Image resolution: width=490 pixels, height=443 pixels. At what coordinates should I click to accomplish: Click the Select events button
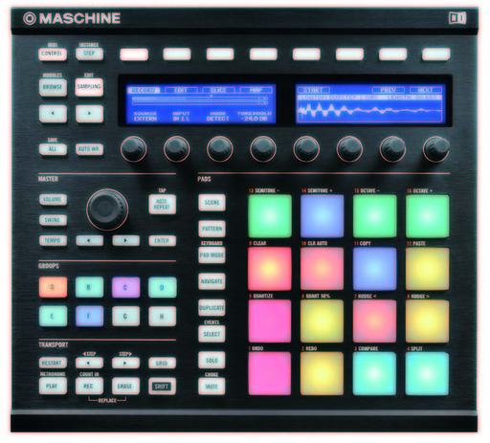coord(212,334)
